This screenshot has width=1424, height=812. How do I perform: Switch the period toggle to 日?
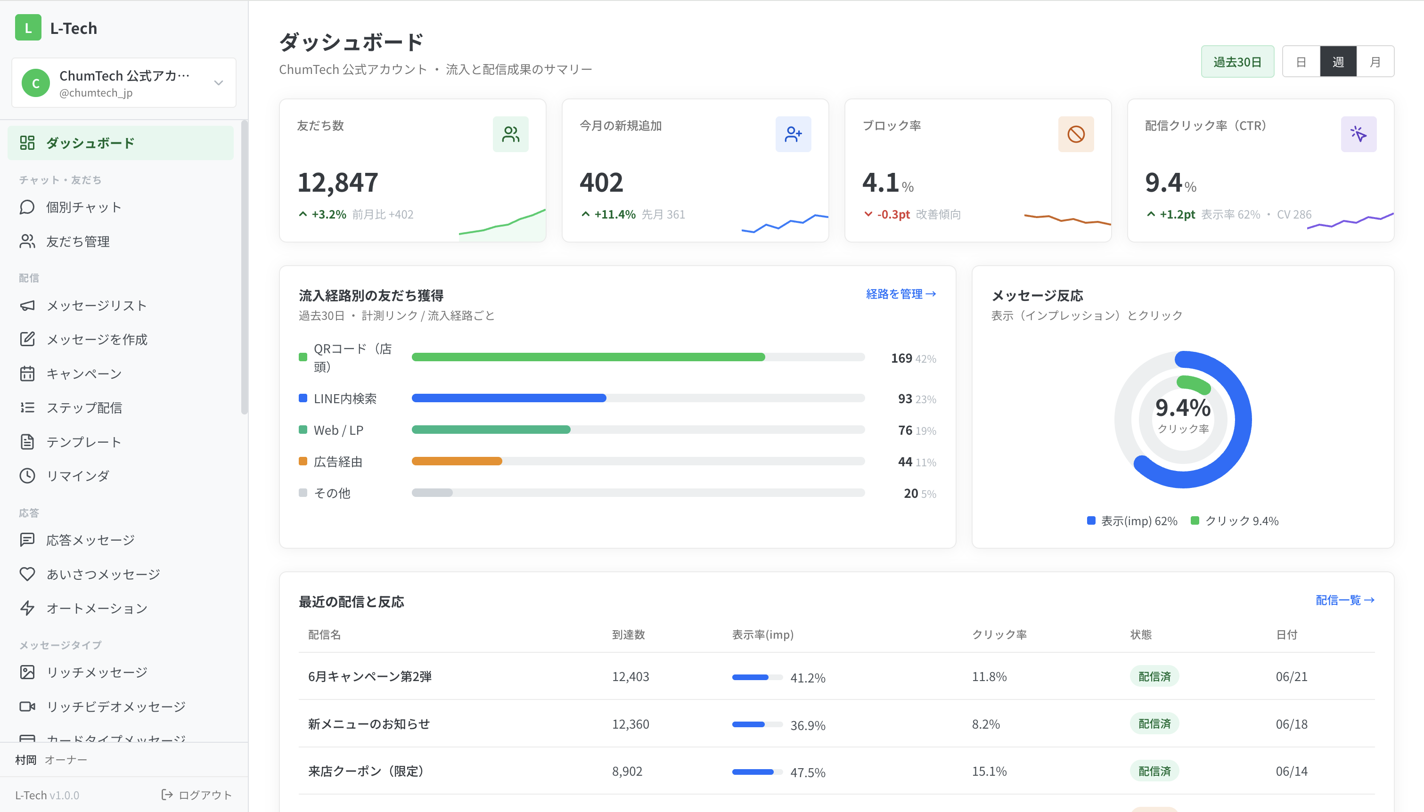[x=1301, y=61]
